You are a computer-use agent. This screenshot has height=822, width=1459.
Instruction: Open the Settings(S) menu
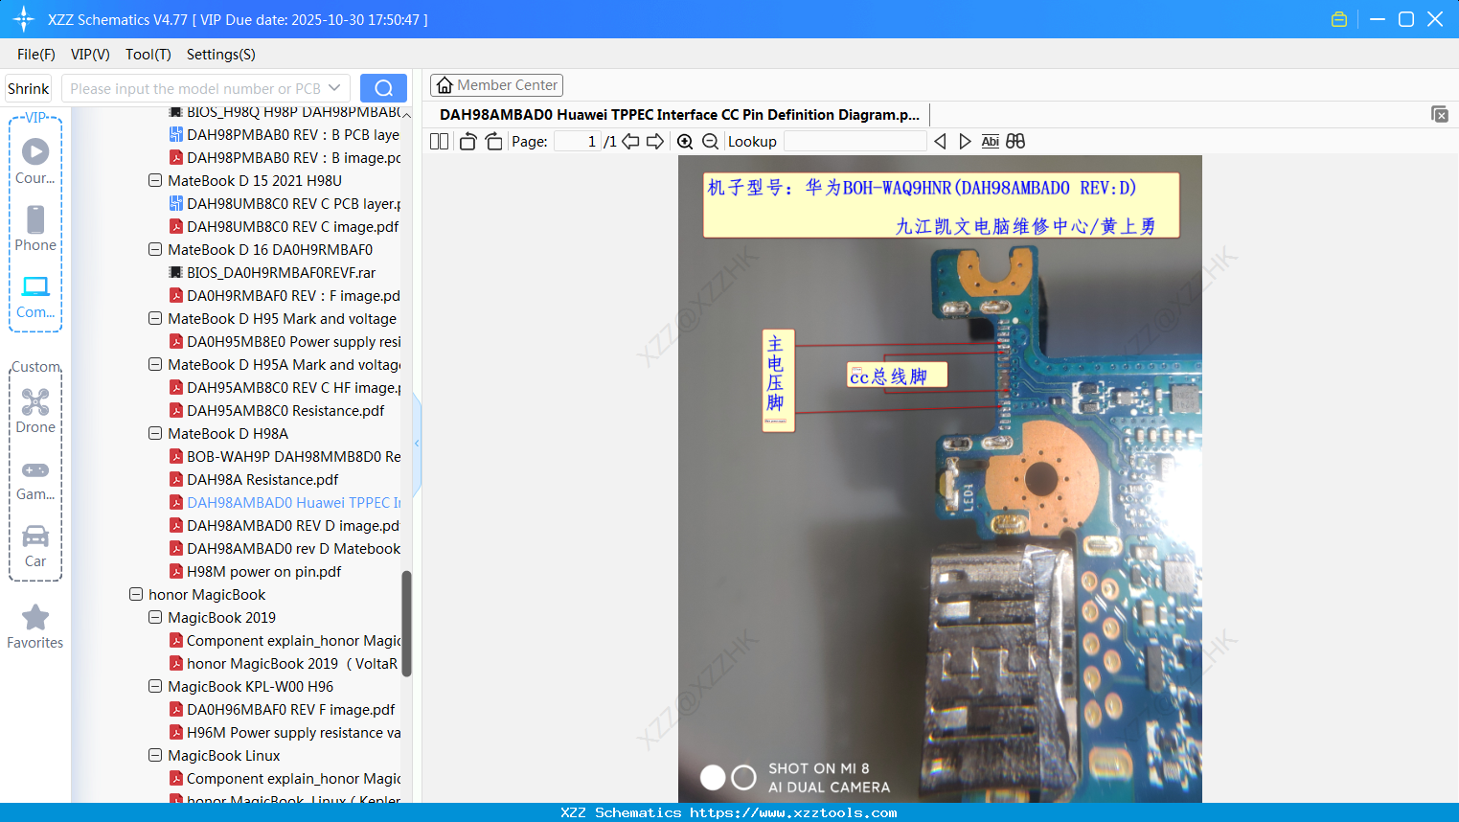pos(221,55)
